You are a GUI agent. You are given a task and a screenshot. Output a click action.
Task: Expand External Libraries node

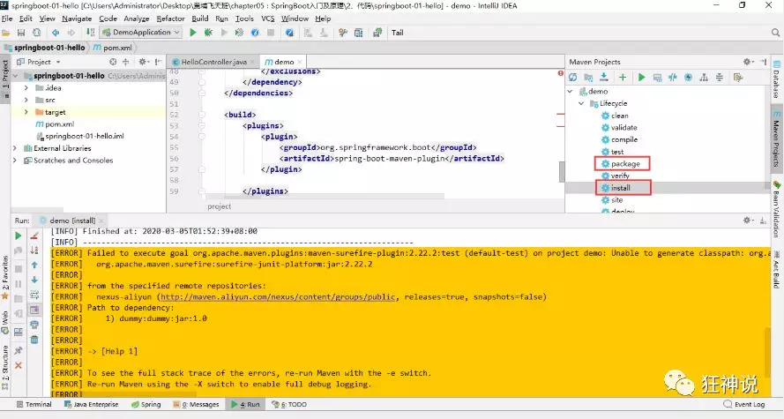click(14, 148)
